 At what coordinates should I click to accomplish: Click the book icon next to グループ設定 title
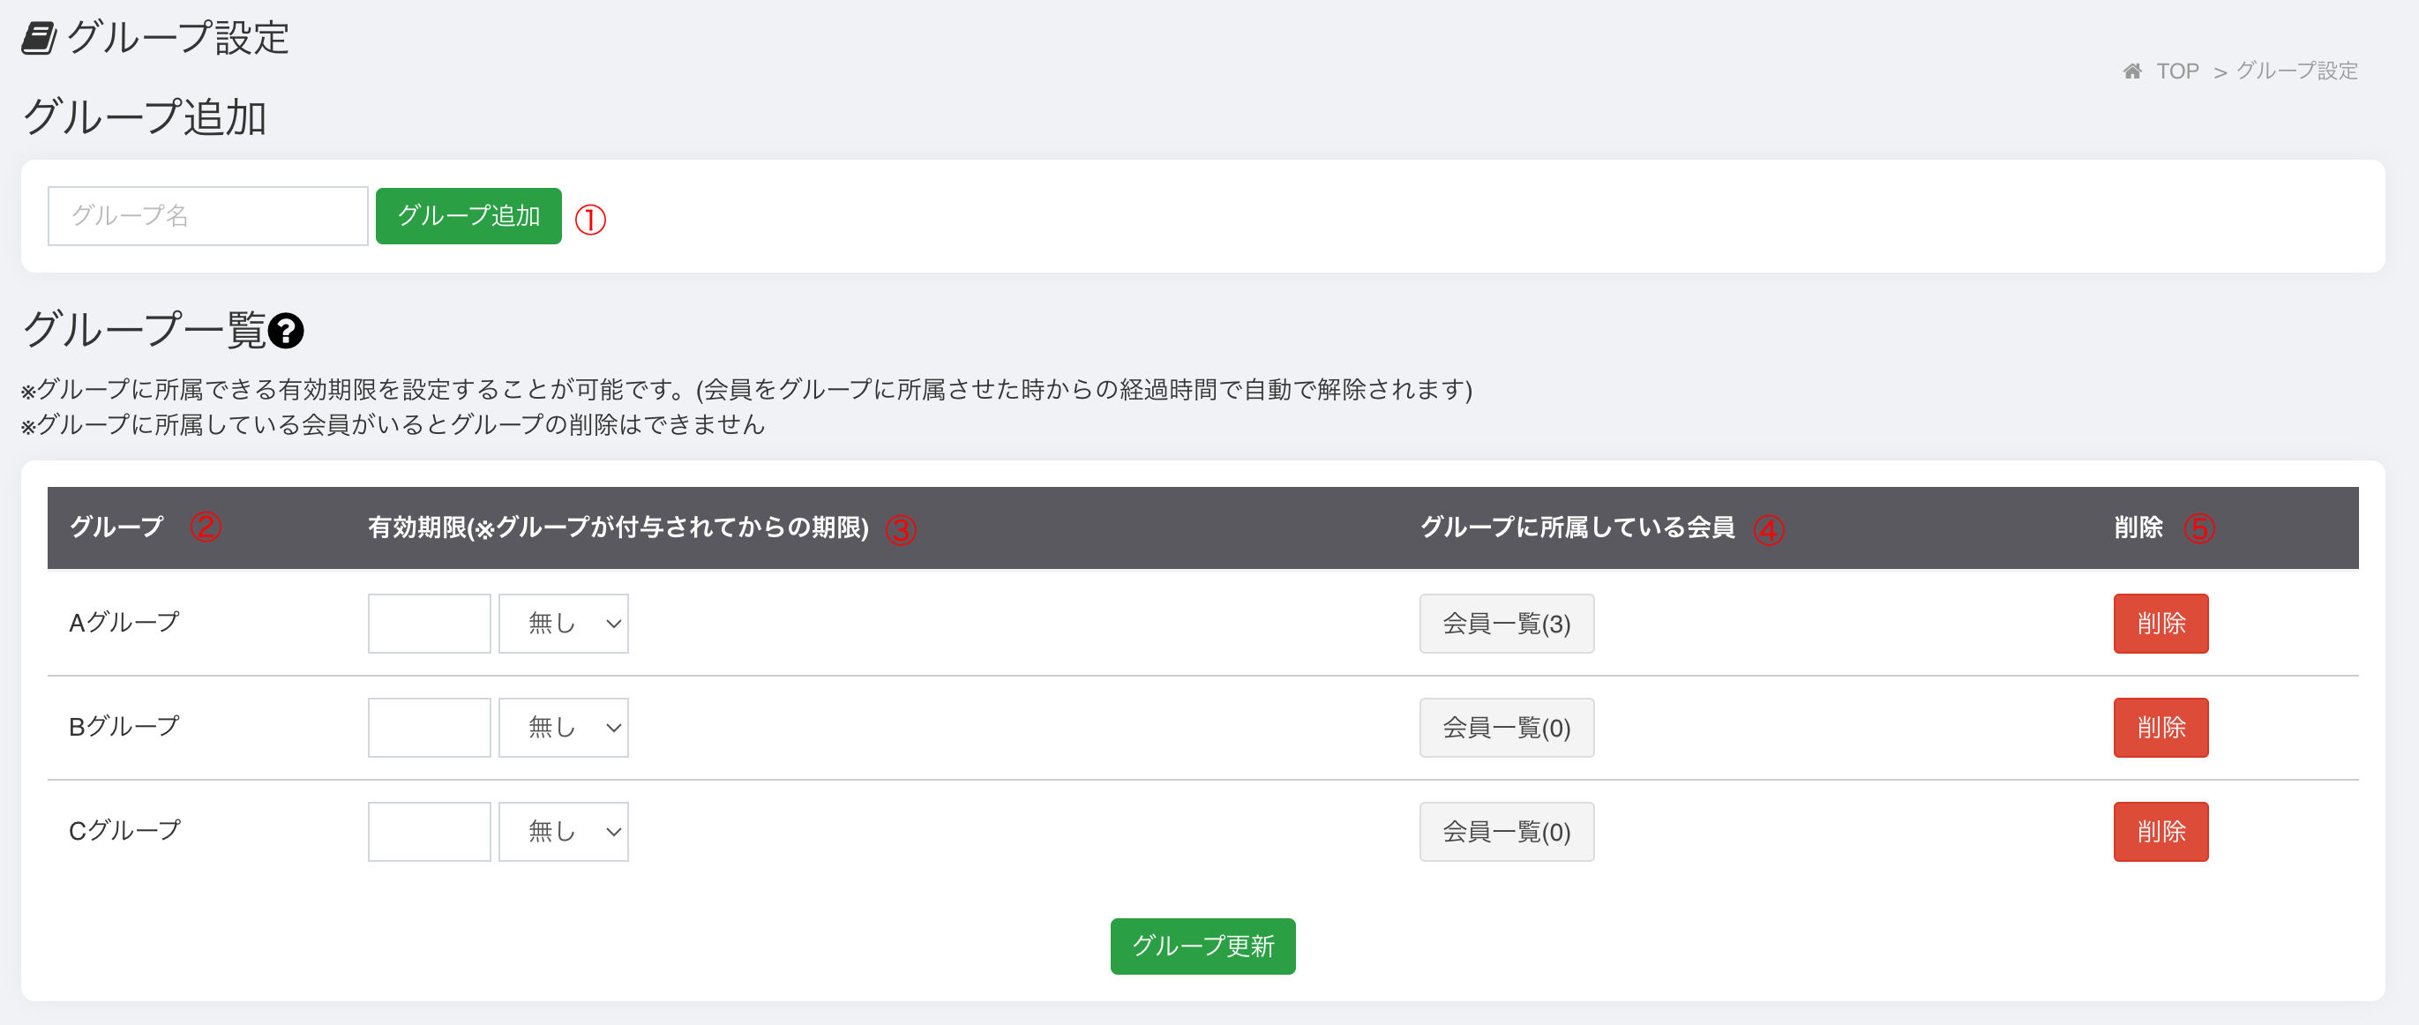(x=39, y=39)
